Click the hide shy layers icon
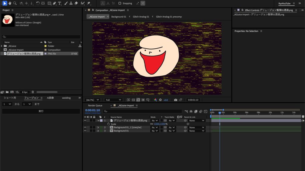 pyautogui.click(x=191, y=111)
